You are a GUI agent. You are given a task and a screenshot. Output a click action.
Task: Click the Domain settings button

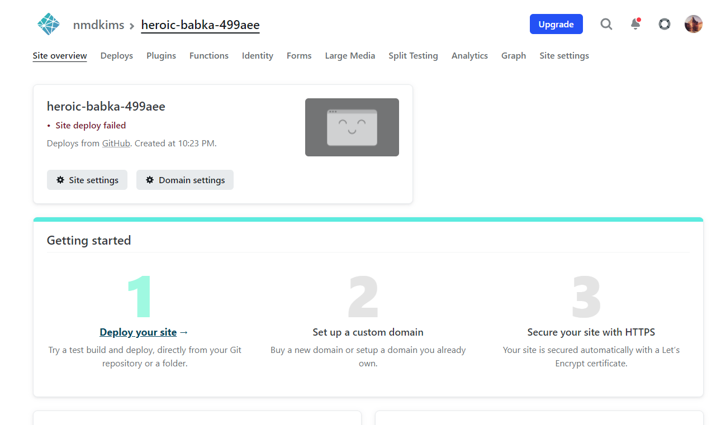click(185, 180)
